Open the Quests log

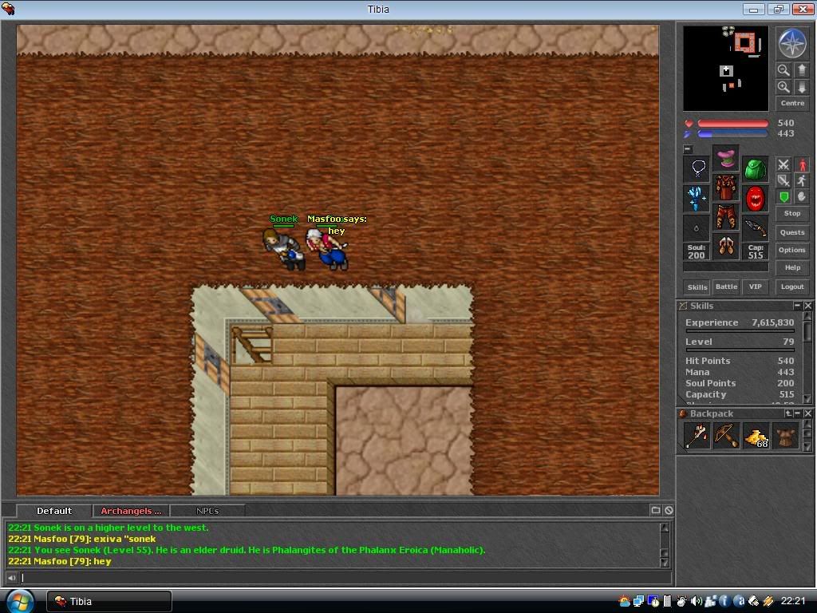tap(792, 232)
